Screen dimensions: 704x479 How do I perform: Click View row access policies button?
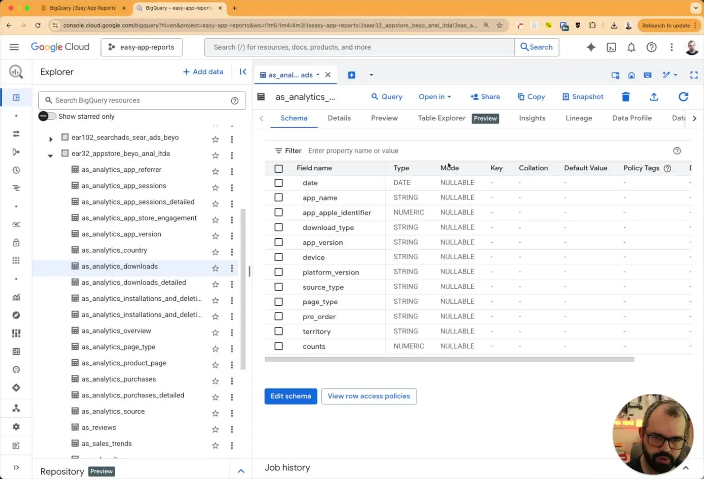[x=369, y=396]
